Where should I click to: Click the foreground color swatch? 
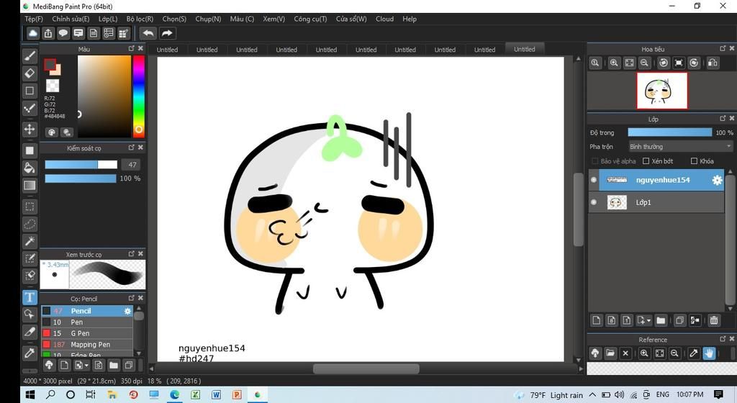point(50,64)
